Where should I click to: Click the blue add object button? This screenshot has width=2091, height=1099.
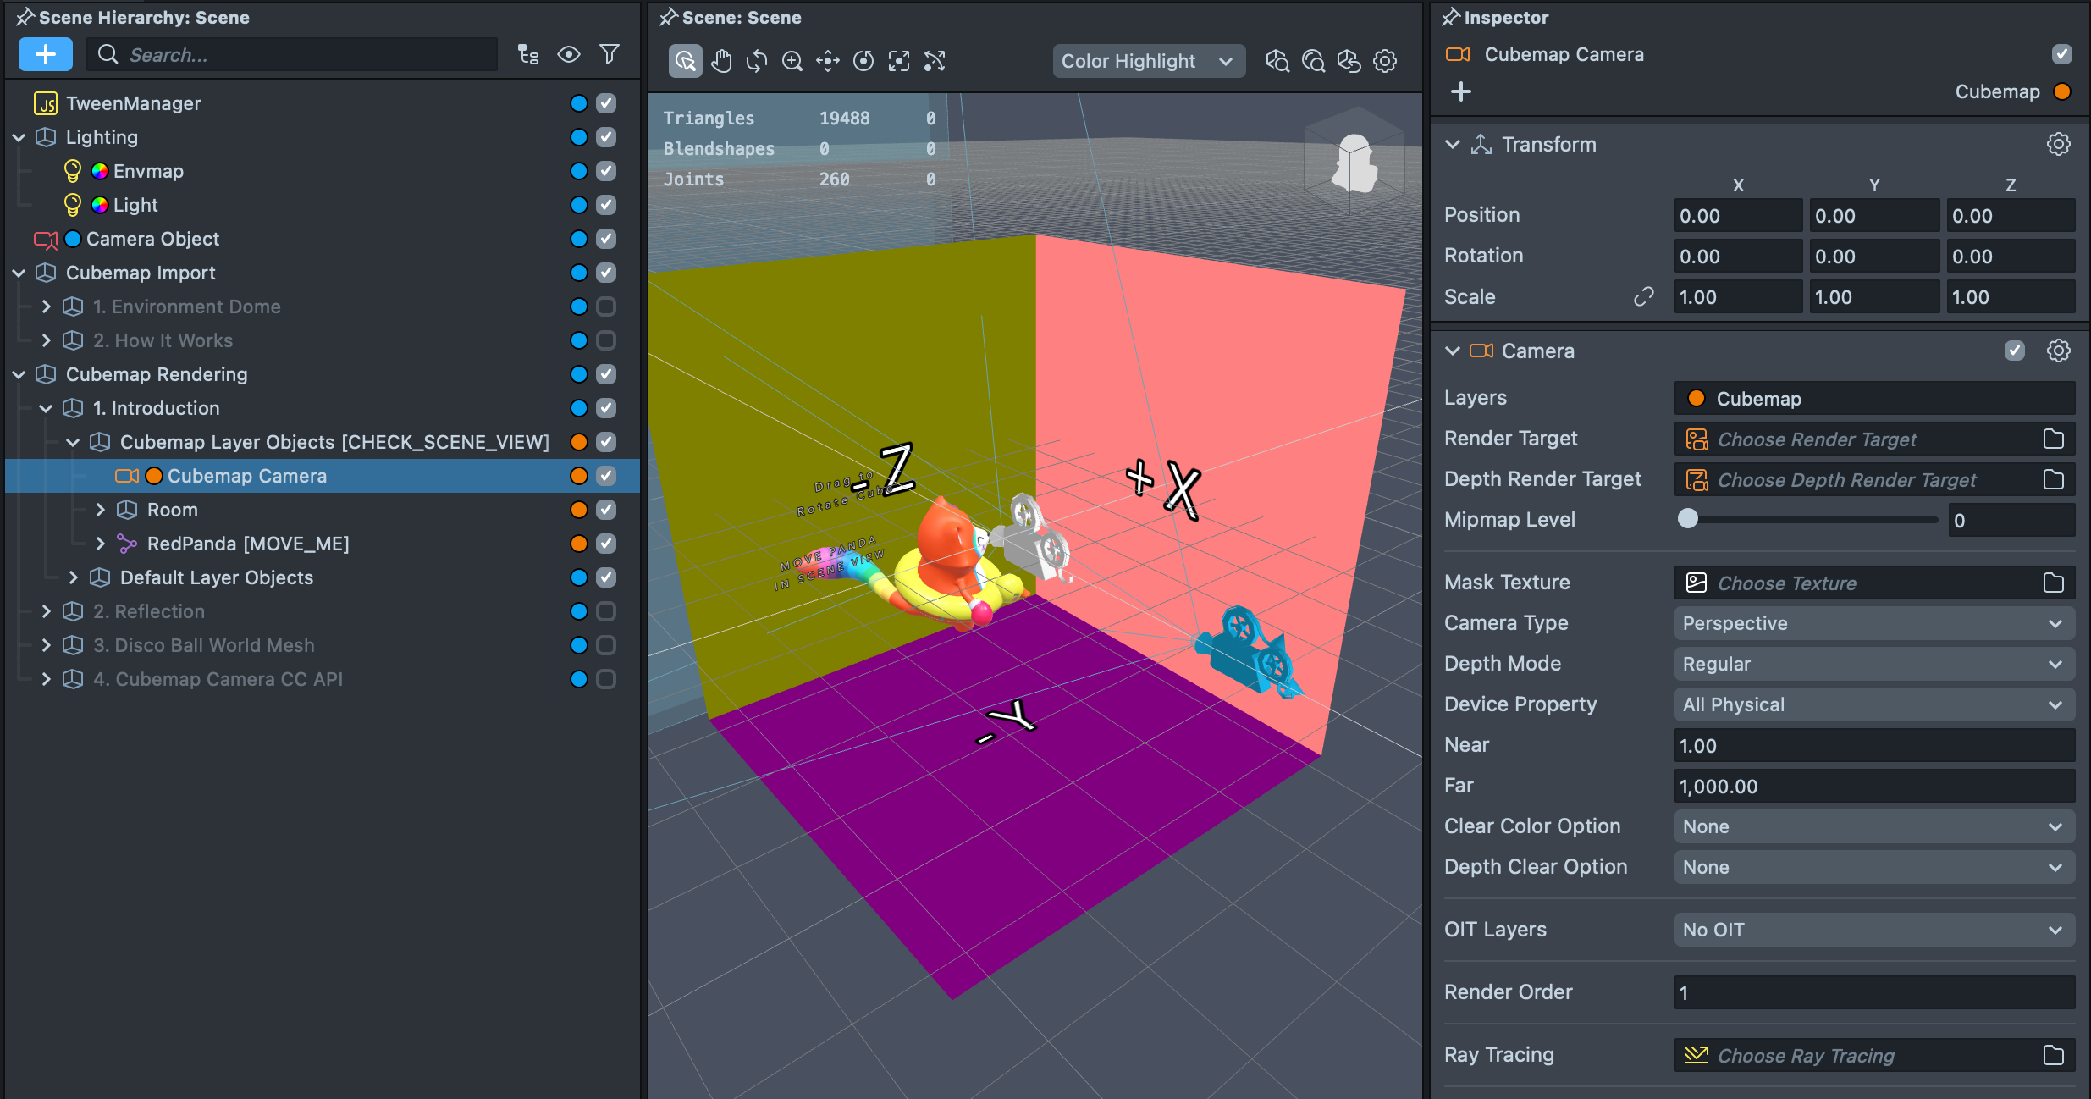[46, 55]
